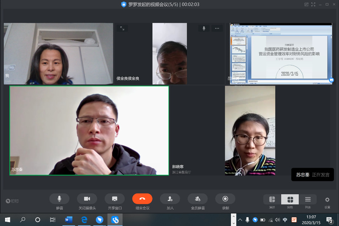
Task: Click the pop-out window icon in title bar
Action: (306, 4)
